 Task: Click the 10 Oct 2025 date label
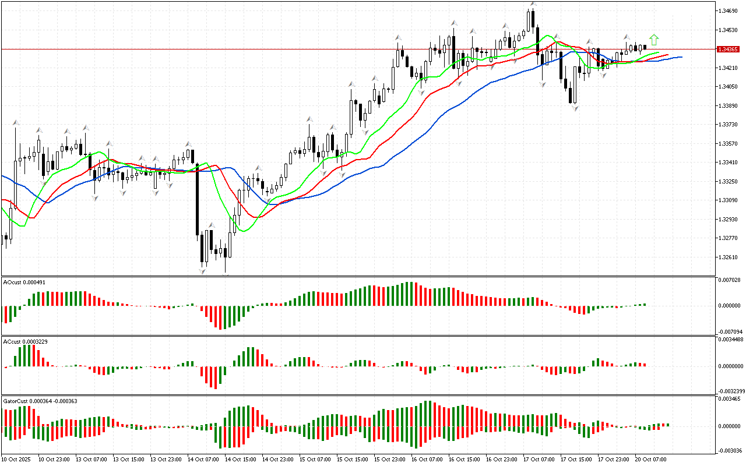[x=17, y=459]
